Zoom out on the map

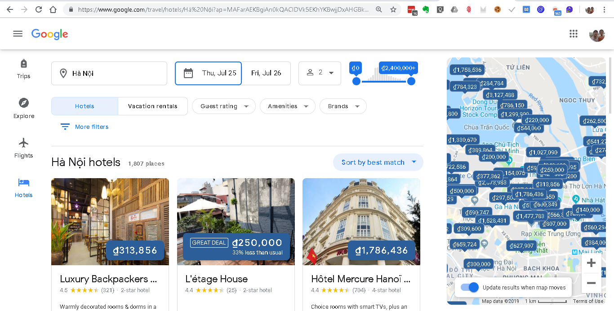pyautogui.click(x=591, y=283)
